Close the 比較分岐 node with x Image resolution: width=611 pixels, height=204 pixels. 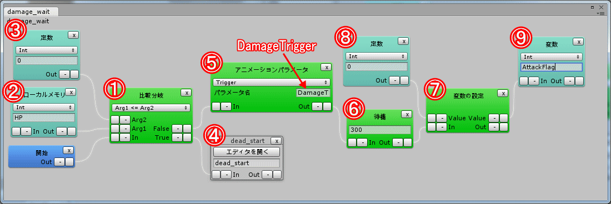tap(186, 93)
